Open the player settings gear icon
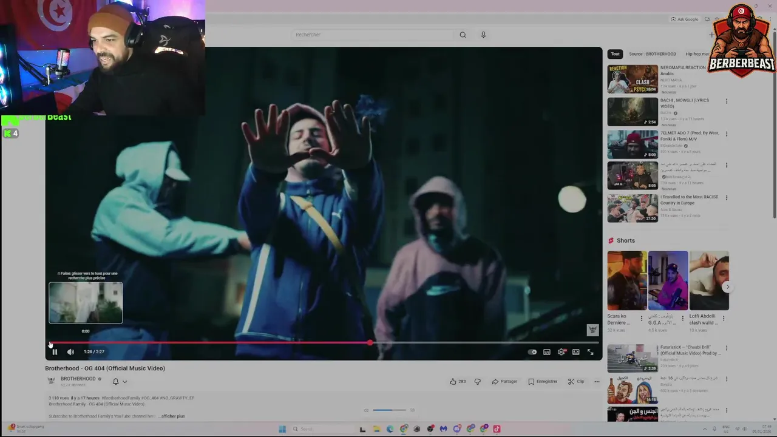777x437 pixels. [x=562, y=352]
